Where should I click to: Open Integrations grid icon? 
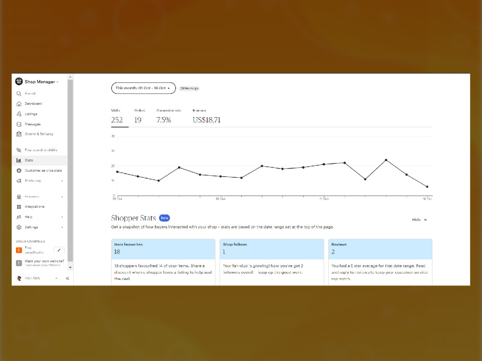(x=19, y=207)
